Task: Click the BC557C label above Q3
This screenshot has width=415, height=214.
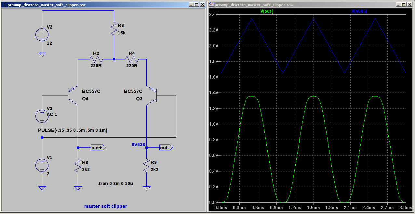Action: coord(133,91)
